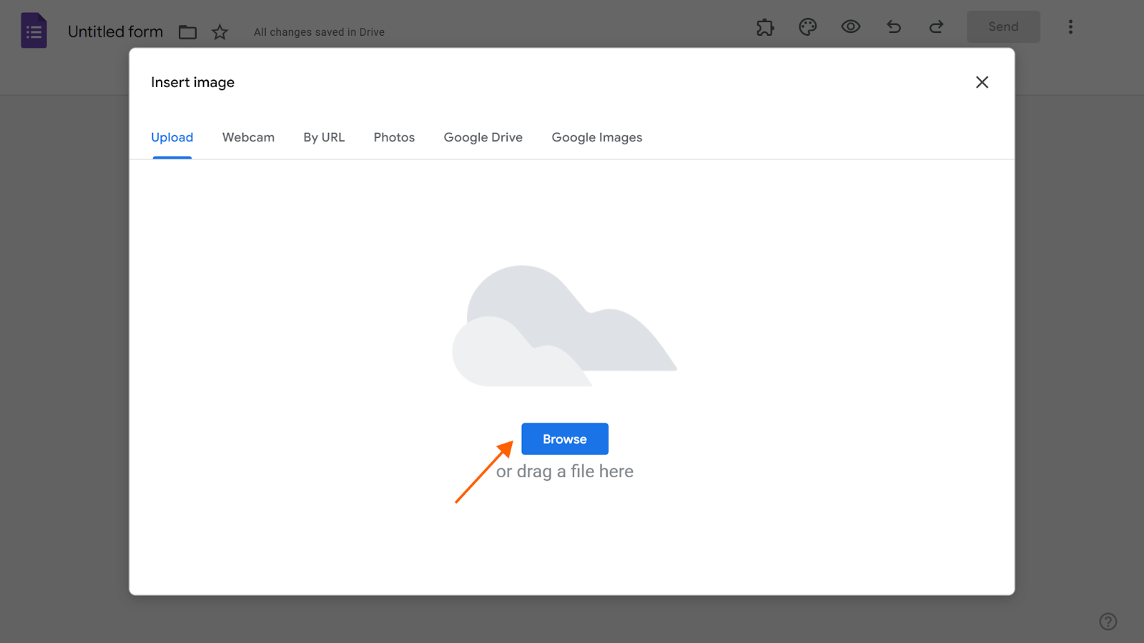Click the Untitled form title

(x=115, y=32)
